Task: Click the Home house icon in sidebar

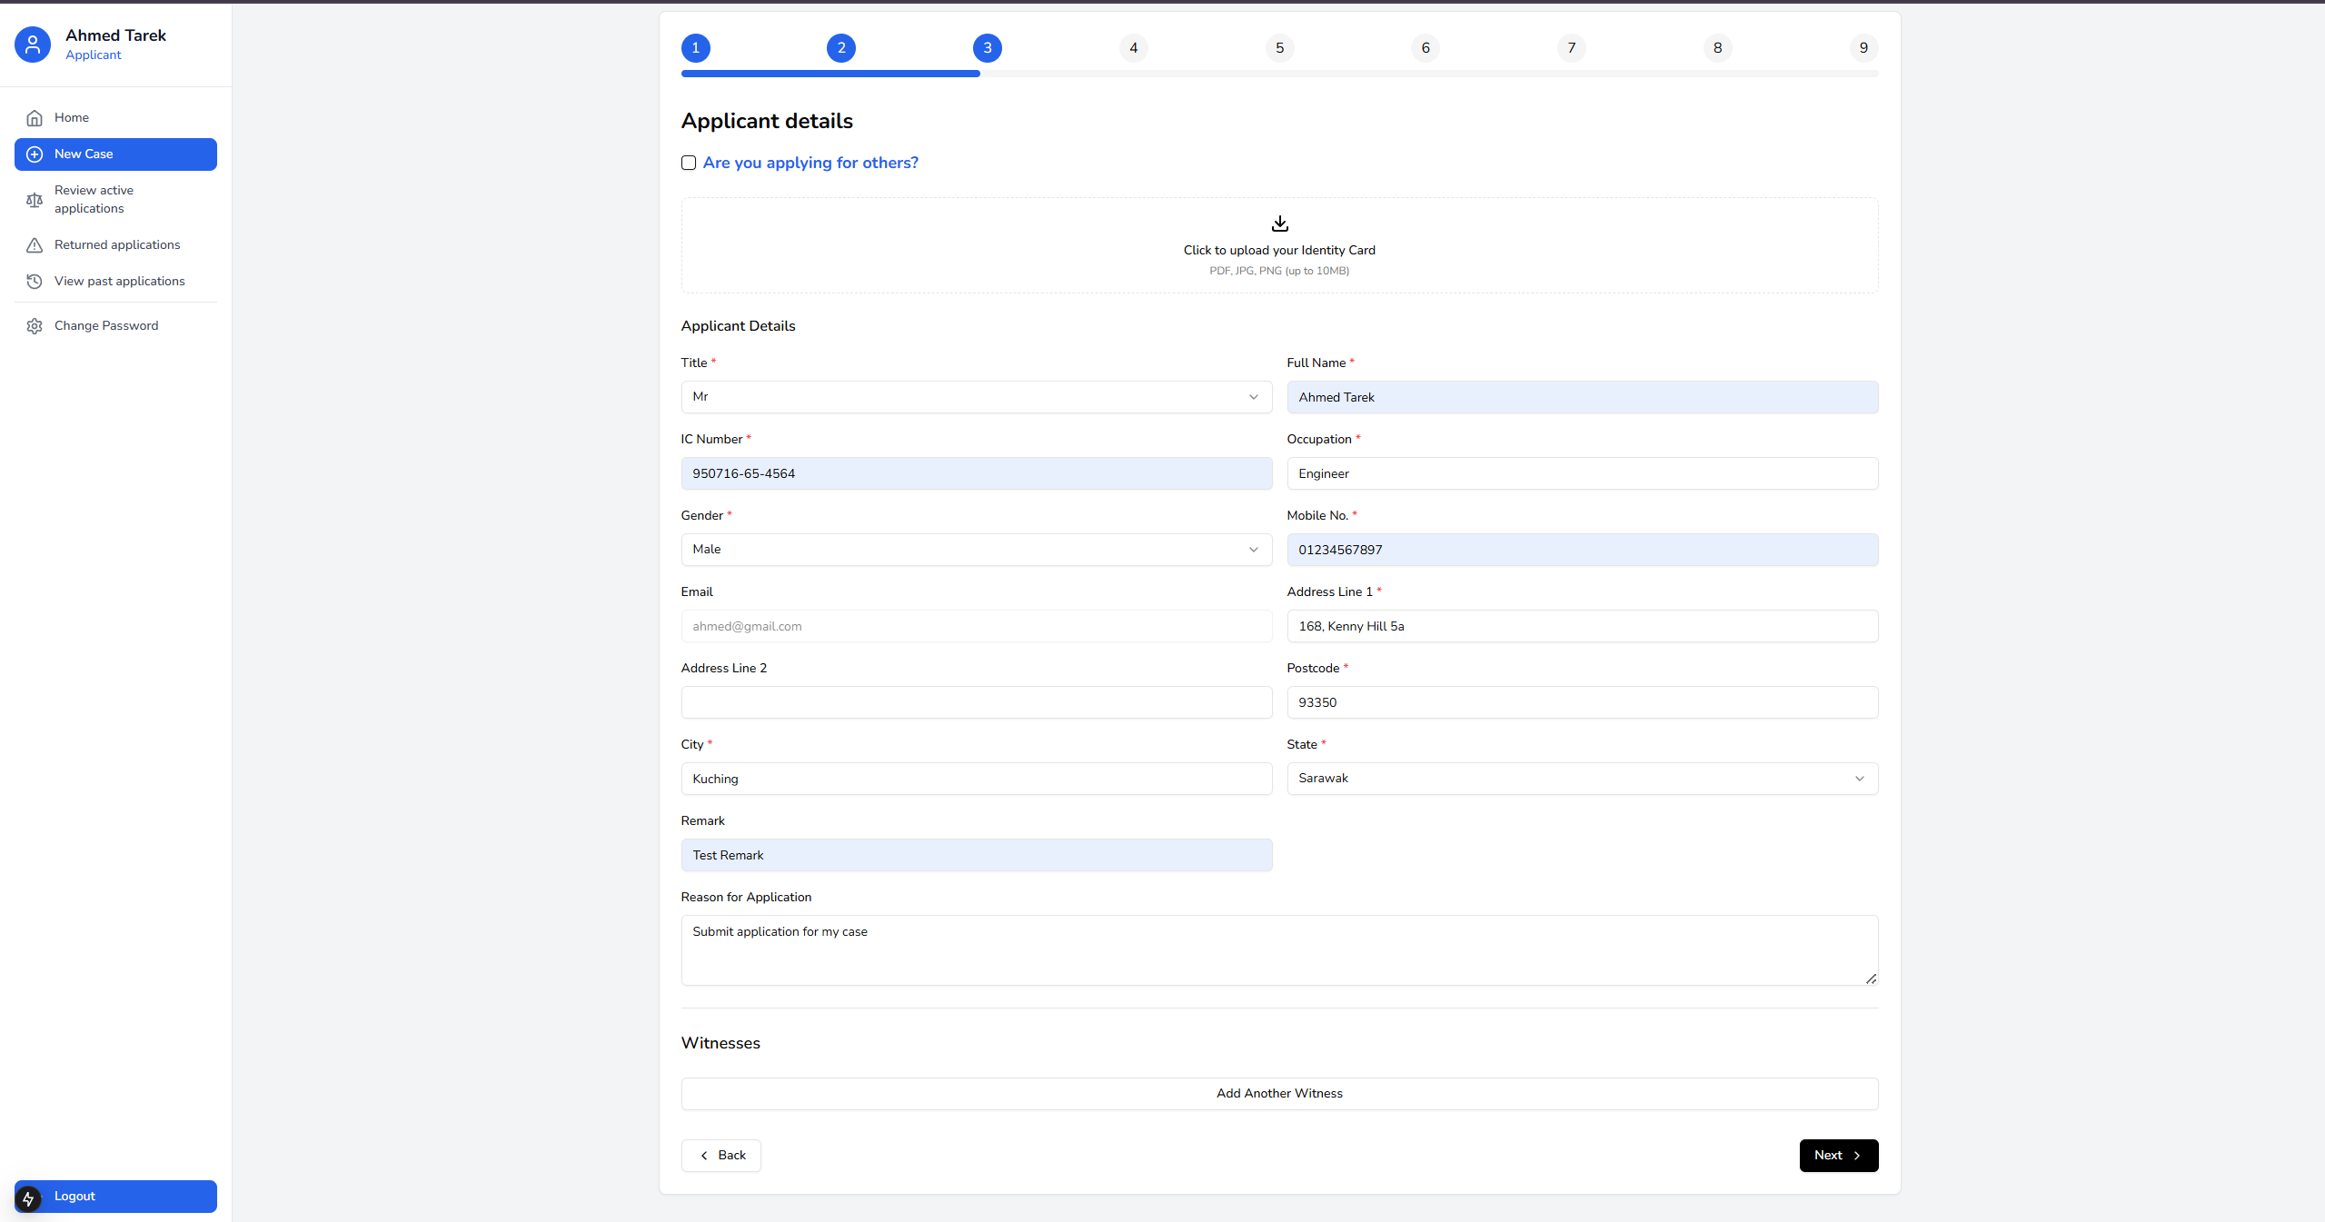Action: [35, 118]
